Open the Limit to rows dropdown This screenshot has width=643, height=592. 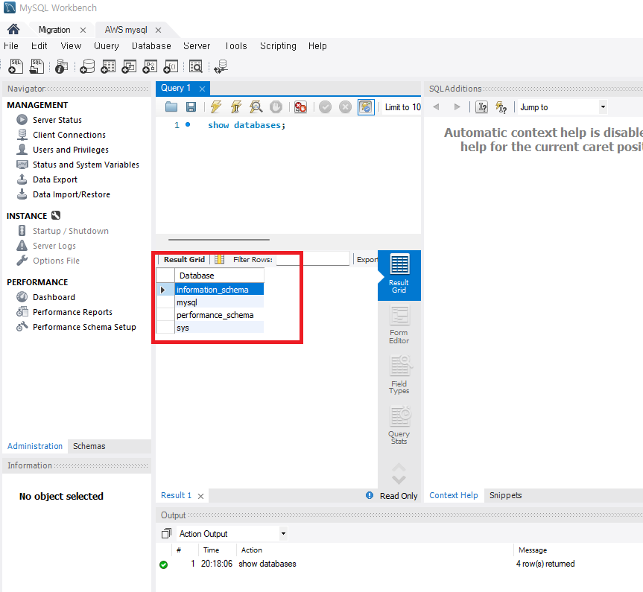pos(402,107)
